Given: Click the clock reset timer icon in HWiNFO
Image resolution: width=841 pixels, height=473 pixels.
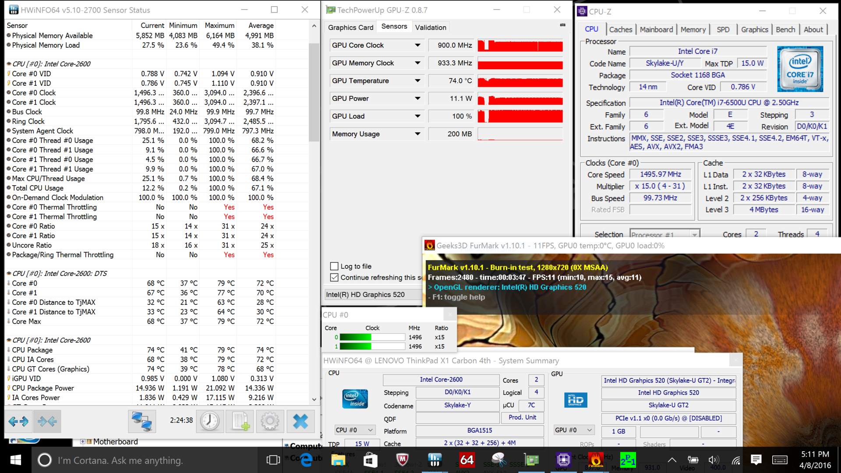Looking at the screenshot, I should [210, 421].
